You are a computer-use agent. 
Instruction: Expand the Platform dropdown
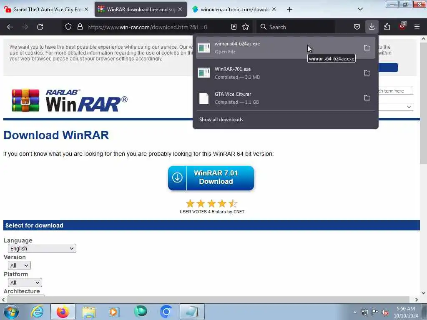[25, 283]
